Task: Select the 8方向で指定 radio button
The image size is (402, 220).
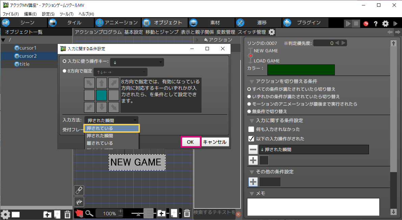Action: point(64,71)
